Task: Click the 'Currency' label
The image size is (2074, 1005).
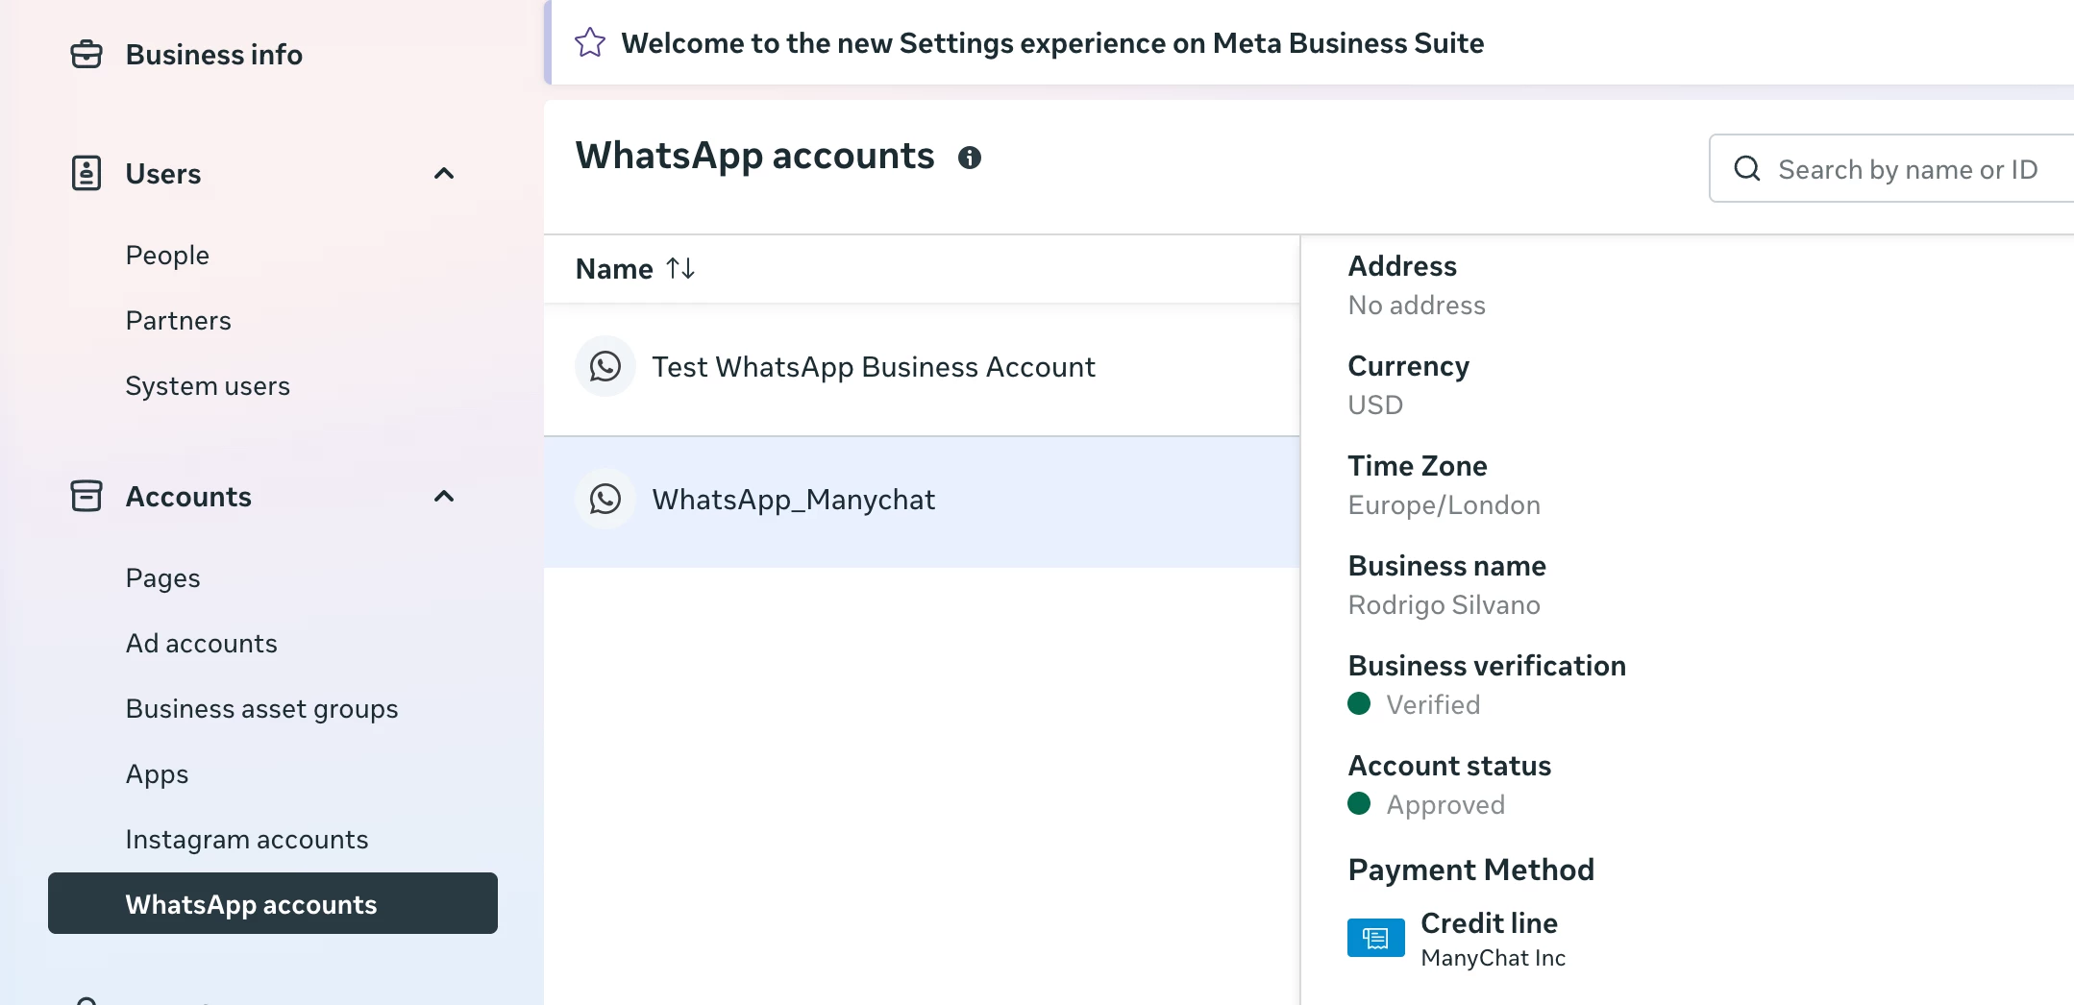Action: tap(1409, 365)
